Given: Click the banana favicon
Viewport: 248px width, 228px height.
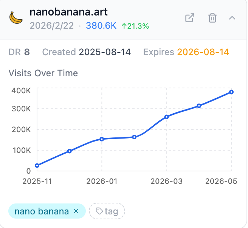Looking at the screenshot, I should click(16, 18).
